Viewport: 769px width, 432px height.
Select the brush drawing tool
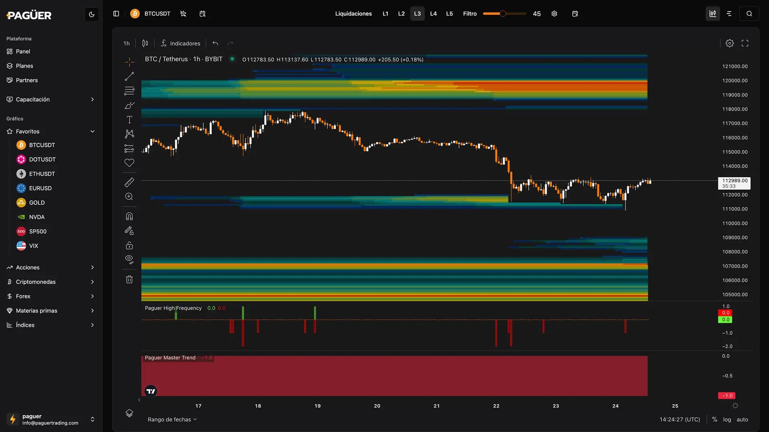[x=129, y=105]
